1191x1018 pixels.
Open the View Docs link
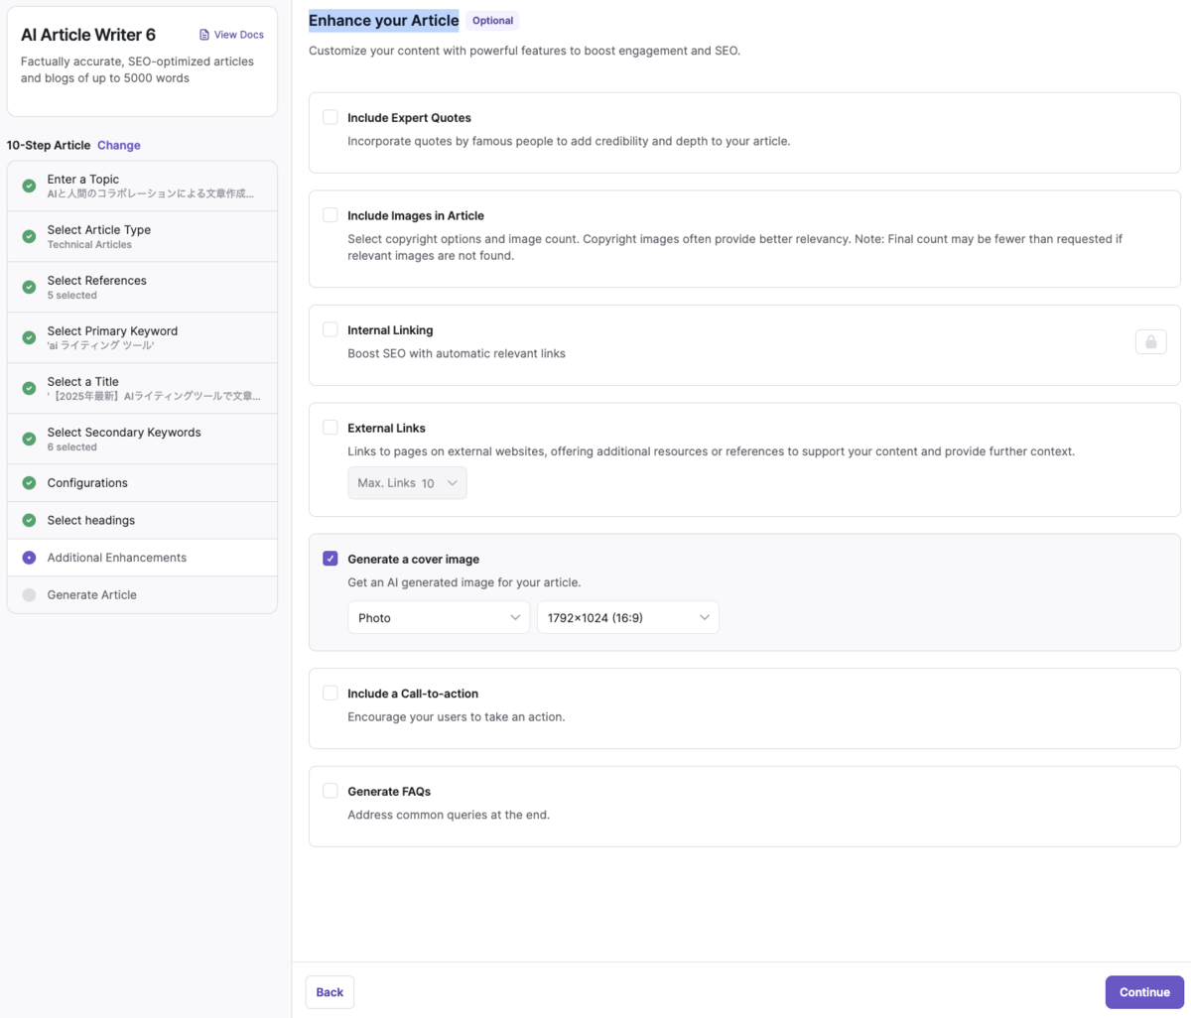coord(231,35)
